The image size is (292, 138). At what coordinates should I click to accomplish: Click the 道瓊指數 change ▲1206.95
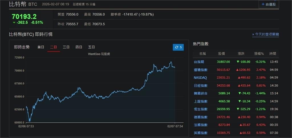(x=243, y=70)
